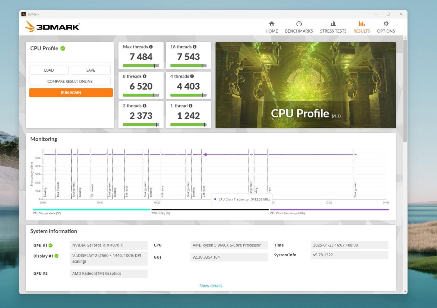Click the scrollbar up arrow
Viewport: 437px width, 308px height.
(x=405, y=38)
